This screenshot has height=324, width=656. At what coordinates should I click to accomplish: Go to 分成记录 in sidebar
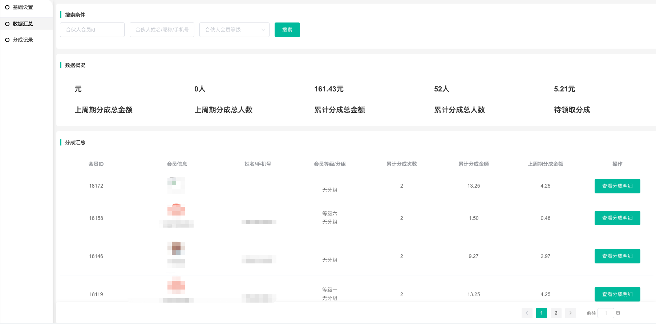coord(23,40)
